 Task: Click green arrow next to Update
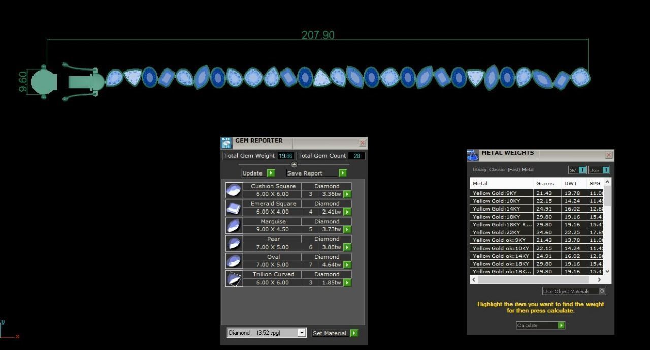click(271, 173)
